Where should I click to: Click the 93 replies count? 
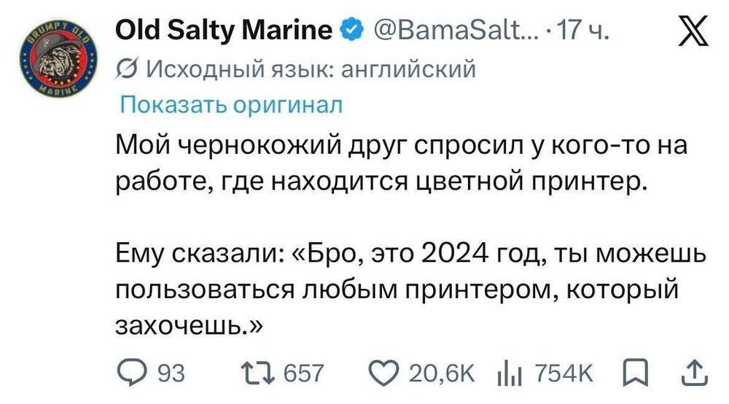(x=171, y=373)
